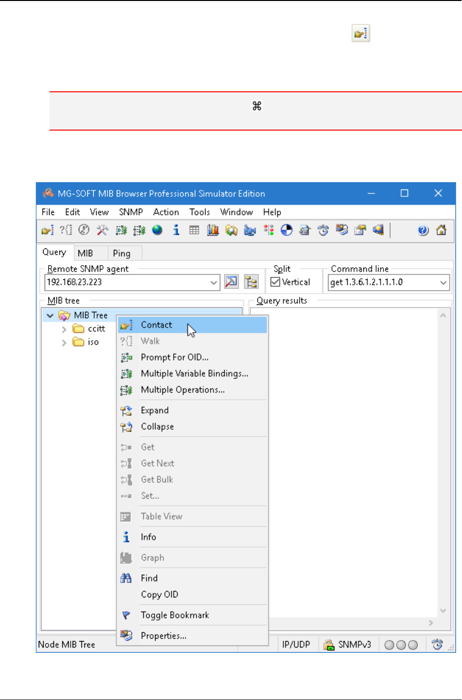Toggle the Vertical split checkbox
Viewport: 462px width, 700px height.
[276, 282]
